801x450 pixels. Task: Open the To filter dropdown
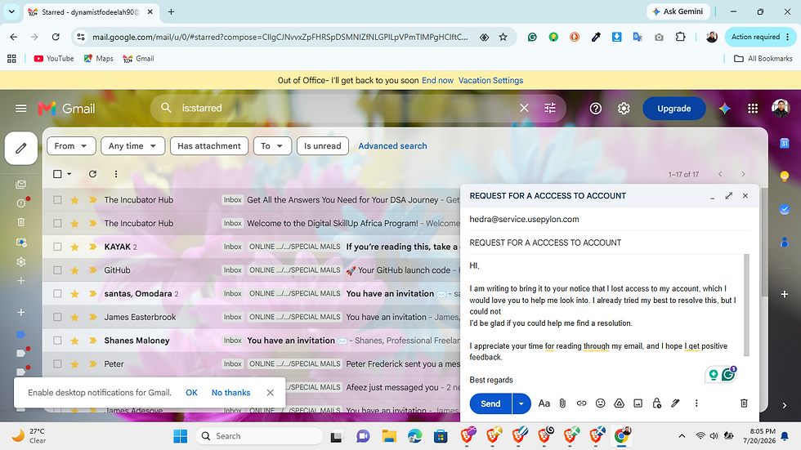(x=272, y=146)
